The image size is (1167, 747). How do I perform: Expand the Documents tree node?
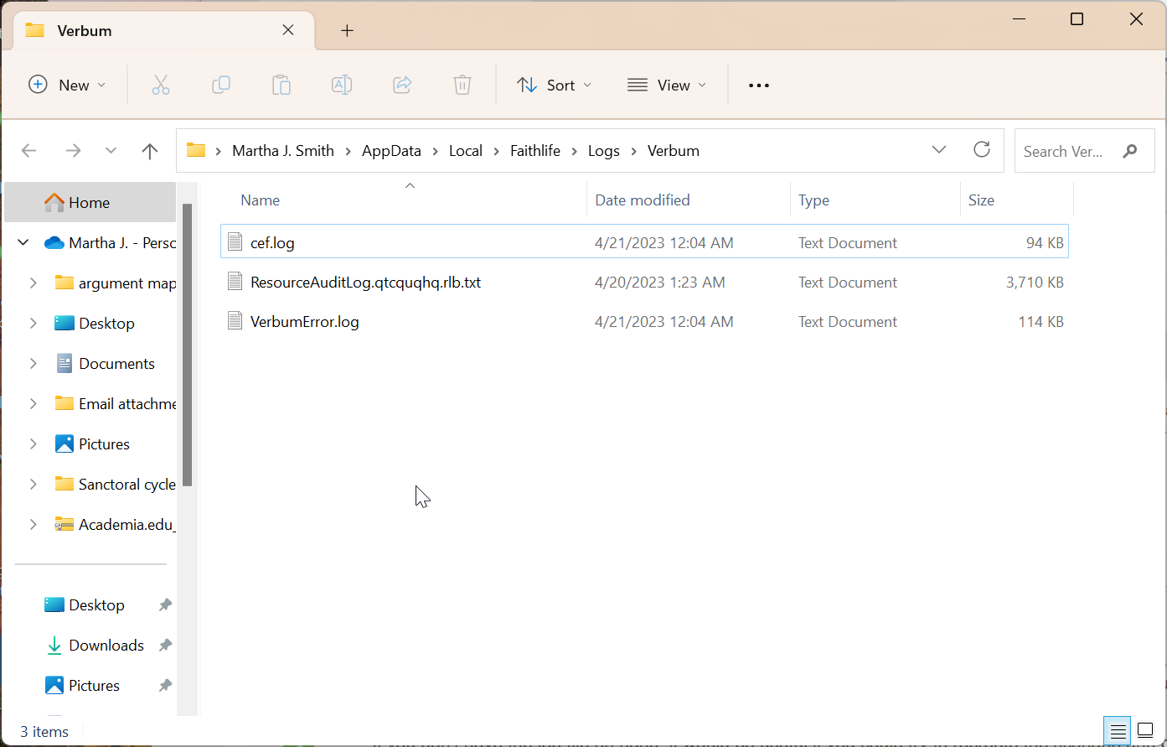[x=34, y=363]
